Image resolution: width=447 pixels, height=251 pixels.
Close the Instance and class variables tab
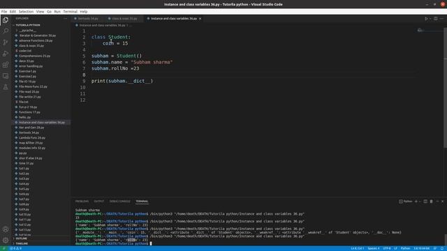coord(200,19)
